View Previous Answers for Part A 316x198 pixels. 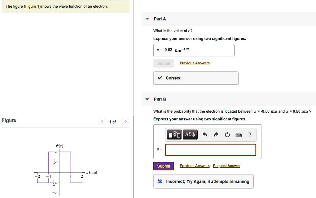[195, 63]
